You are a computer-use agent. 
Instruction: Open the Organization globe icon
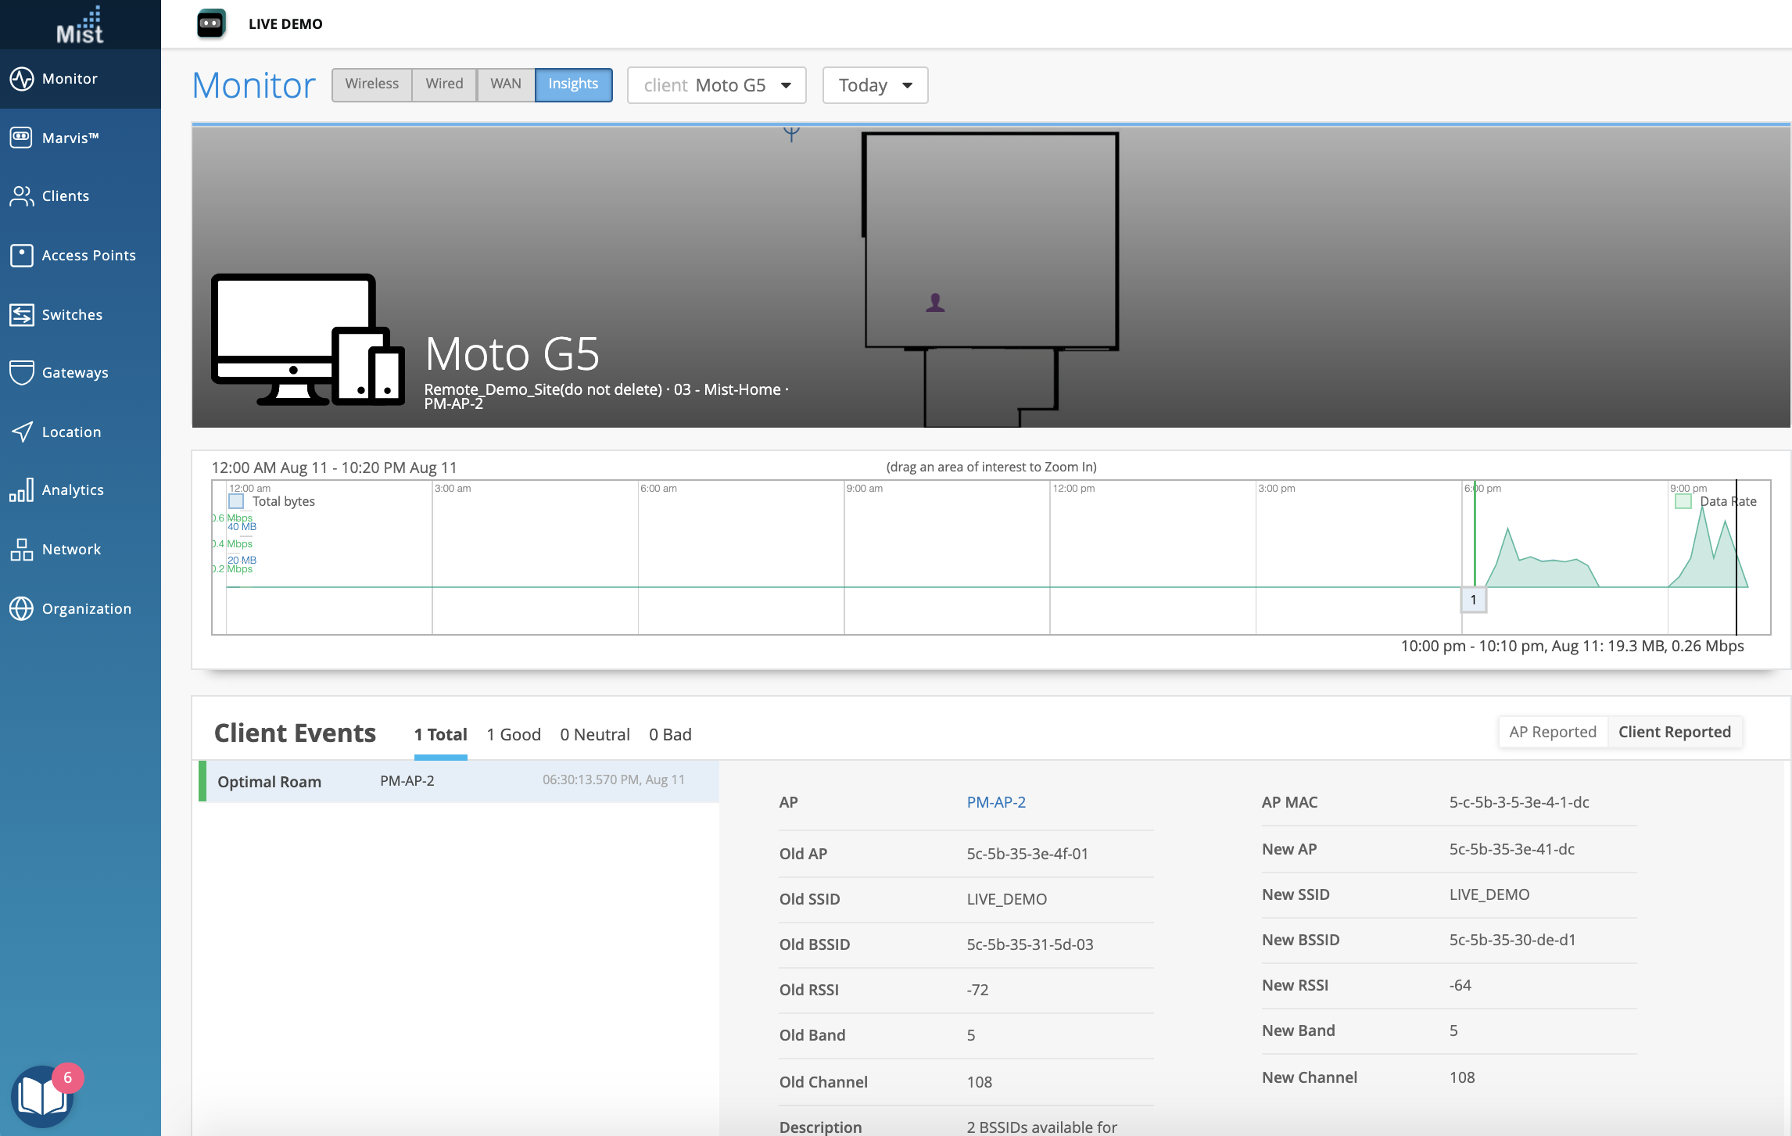point(21,608)
